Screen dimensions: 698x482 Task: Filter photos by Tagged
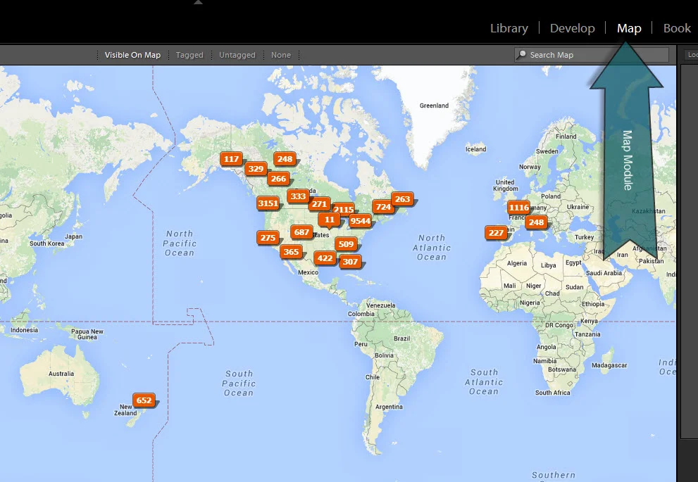click(x=189, y=55)
